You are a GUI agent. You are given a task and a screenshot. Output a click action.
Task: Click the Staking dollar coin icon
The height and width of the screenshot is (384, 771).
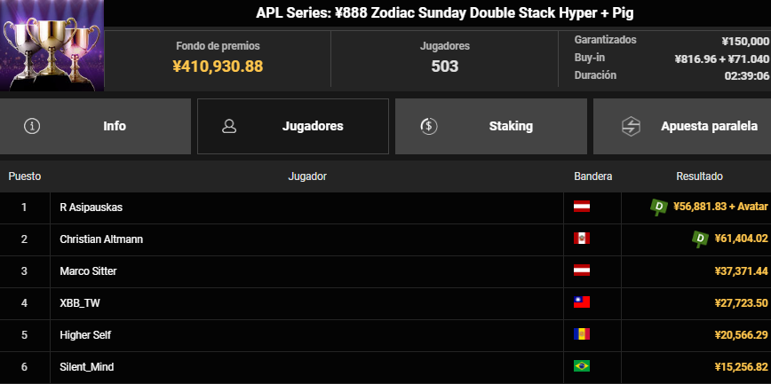click(x=429, y=126)
